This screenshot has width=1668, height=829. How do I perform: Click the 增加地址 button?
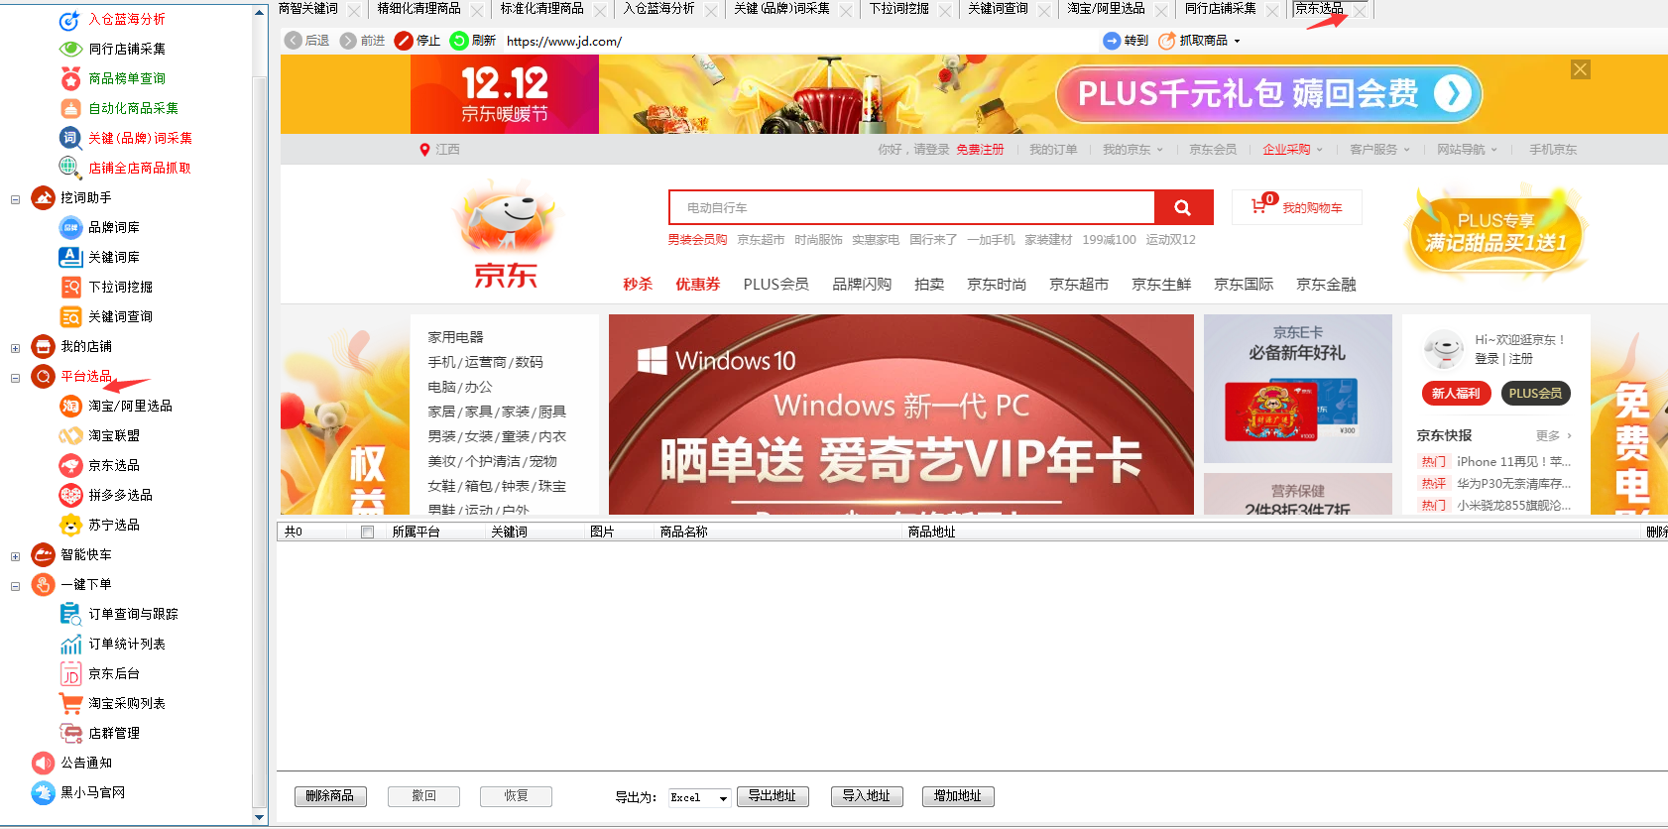click(x=958, y=796)
